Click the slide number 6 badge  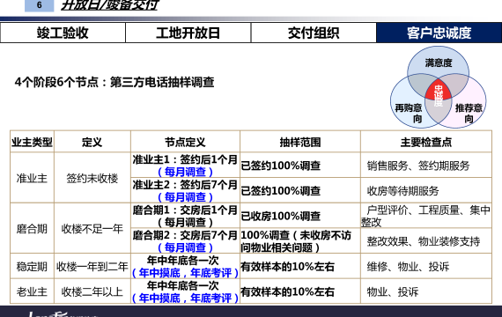[x=39, y=5]
